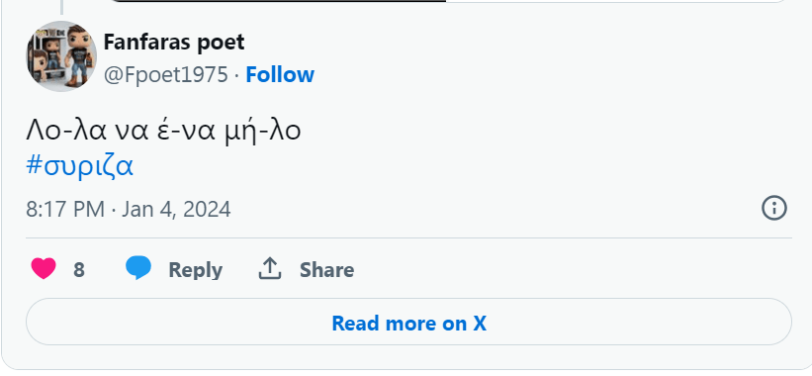Click the Share text label
This screenshot has width=812, height=376.
point(326,270)
